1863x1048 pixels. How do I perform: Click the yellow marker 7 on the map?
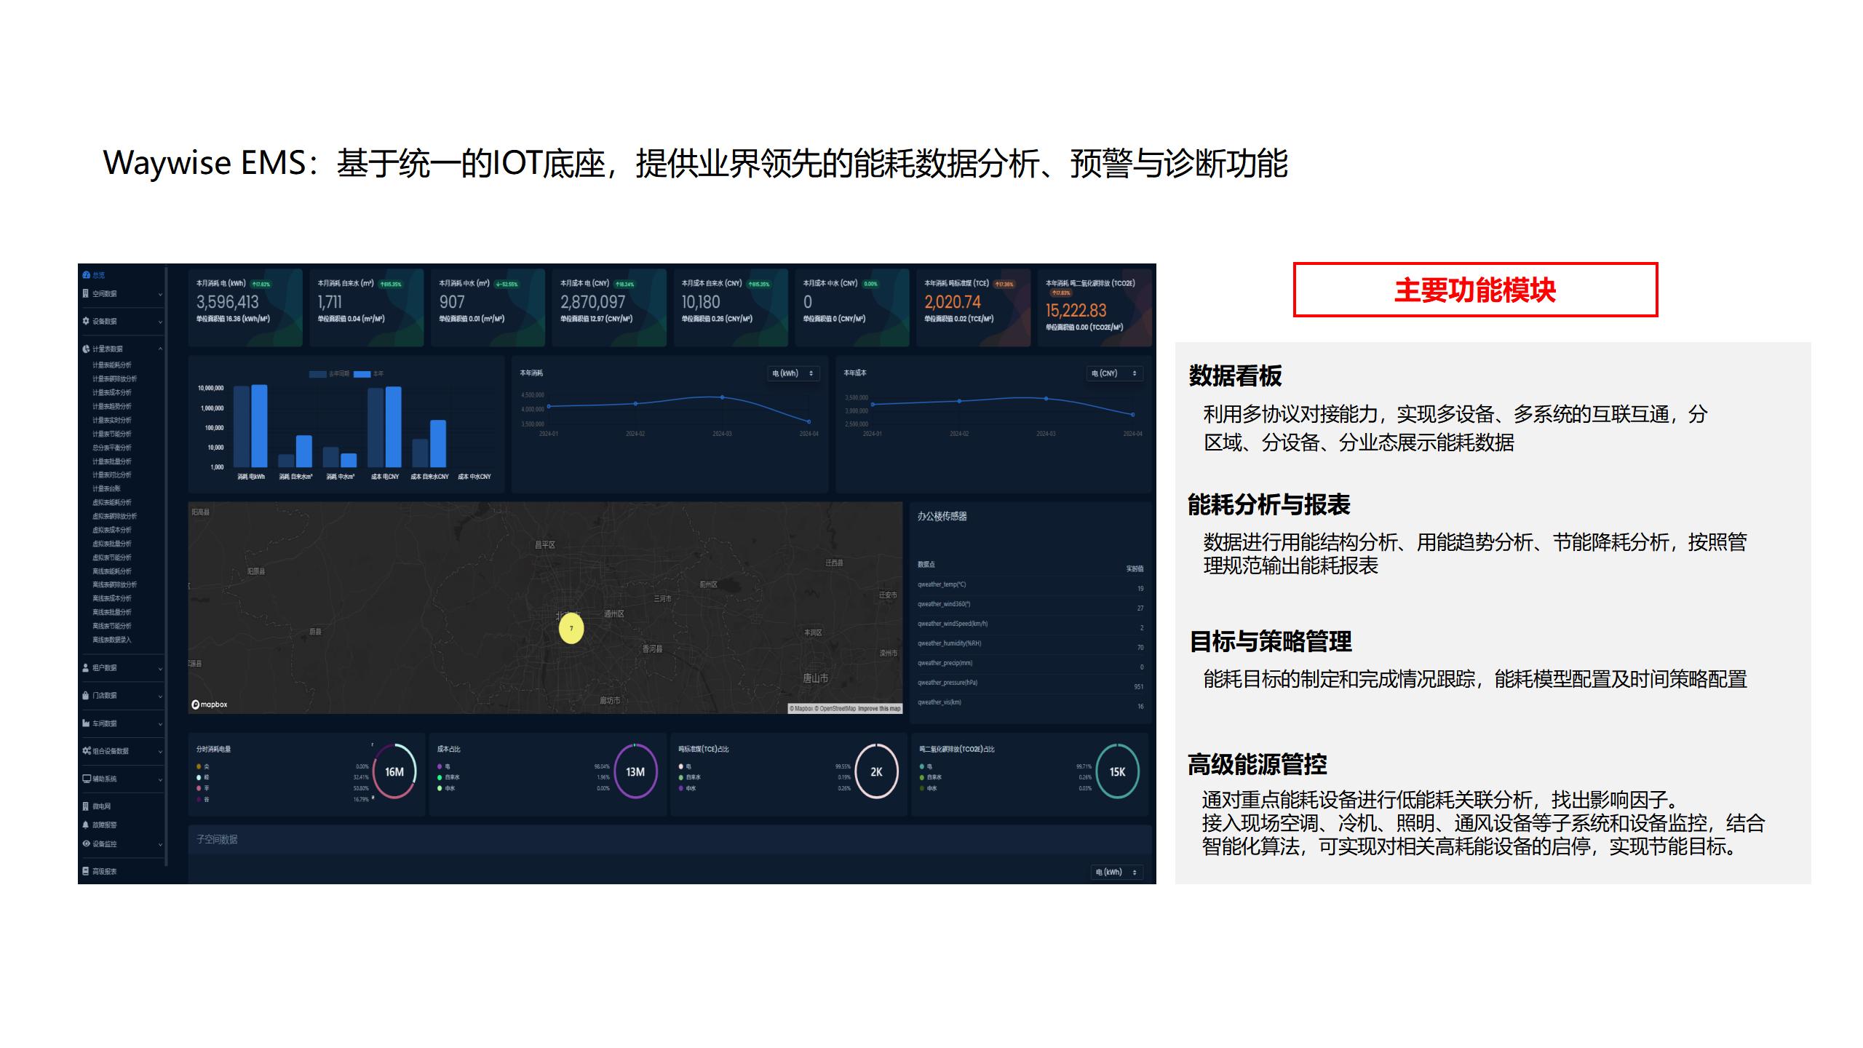[573, 629]
